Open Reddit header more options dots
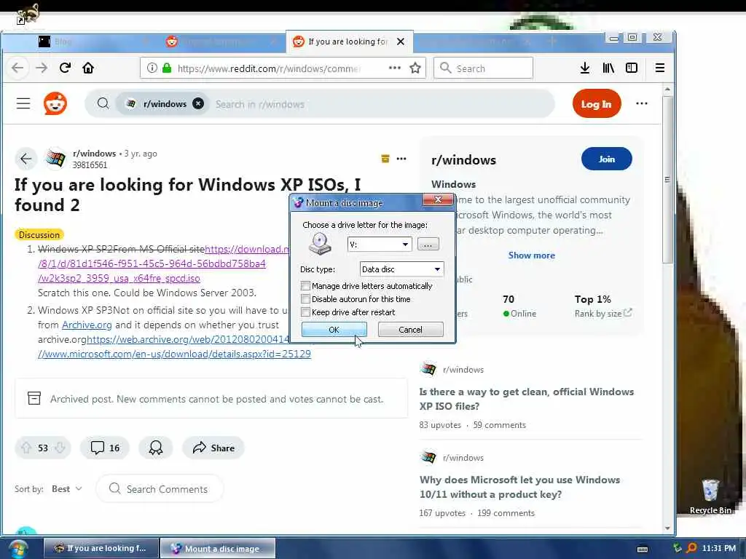The image size is (746, 559). pyautogui.click(x=641, y=103)
